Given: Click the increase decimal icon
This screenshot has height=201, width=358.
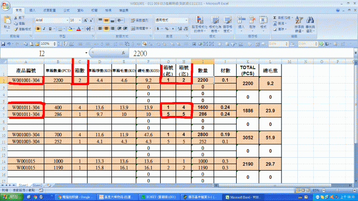Looking at the screenshot, I should pos(180,29).
